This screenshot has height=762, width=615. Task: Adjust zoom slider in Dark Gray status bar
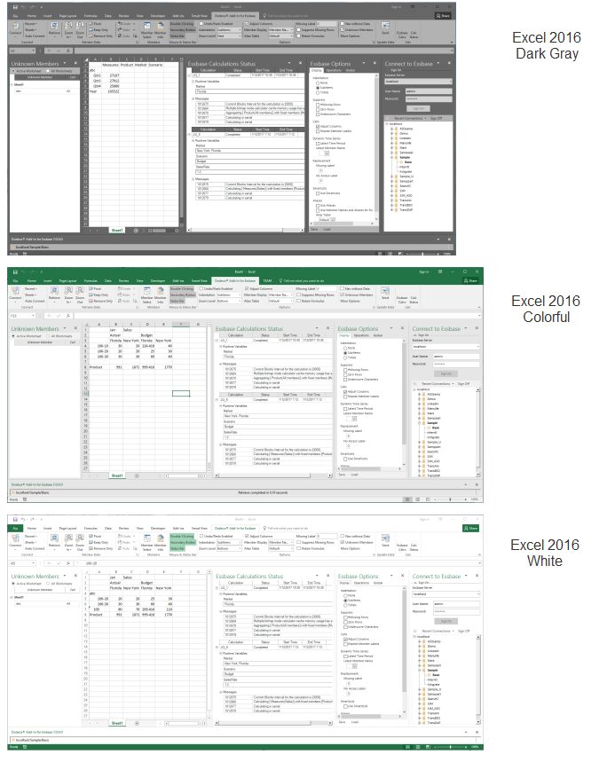pyautogui.click(x=423, y=254)
